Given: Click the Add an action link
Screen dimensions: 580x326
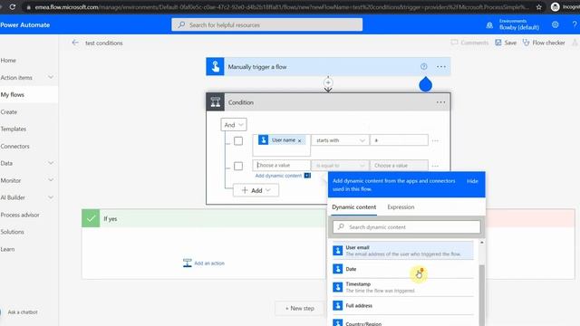Looking at the screenshot, I should [209, 264].
